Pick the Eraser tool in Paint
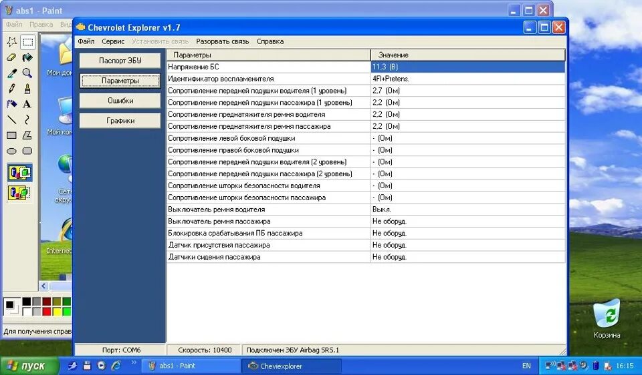The image size is (642, 375). click(12, 57)
